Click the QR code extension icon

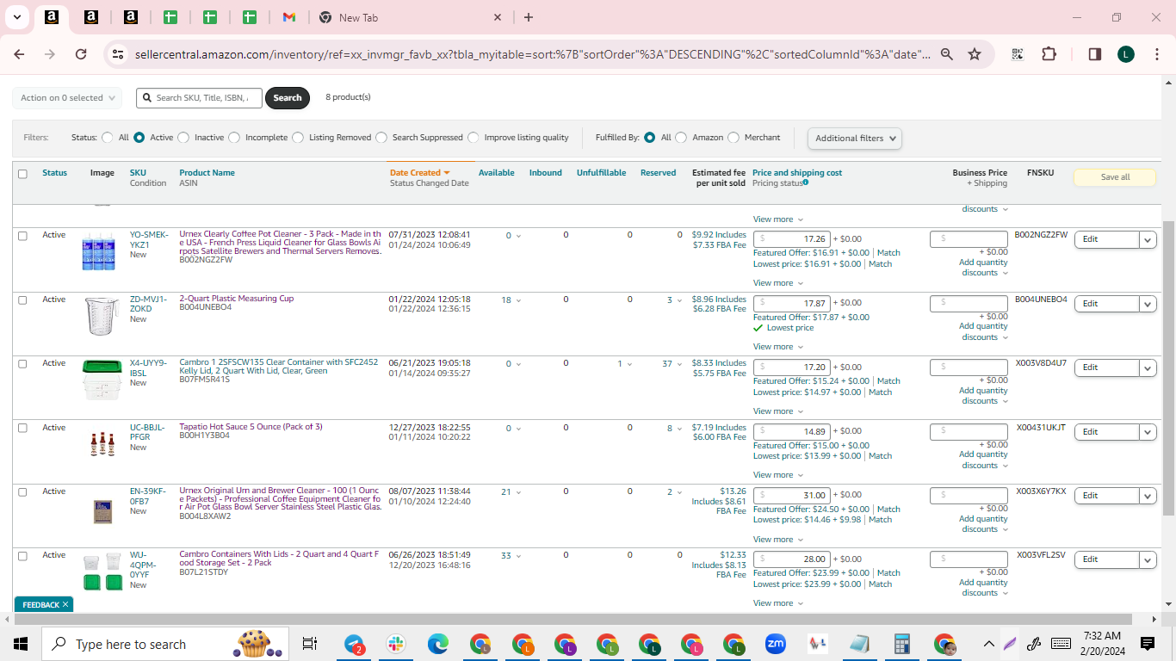point(1018,54)
